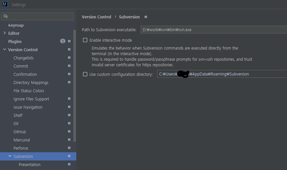Open Changelists settings

click(x=23, y=58)
